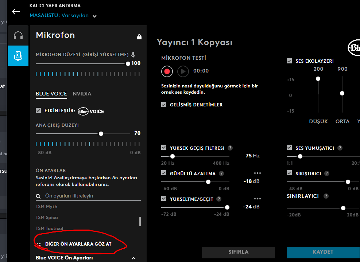Viewport: 360px width, 262px height.
Task: Click the Sıkıştırıcı slider handle
Action: point(348,182)
